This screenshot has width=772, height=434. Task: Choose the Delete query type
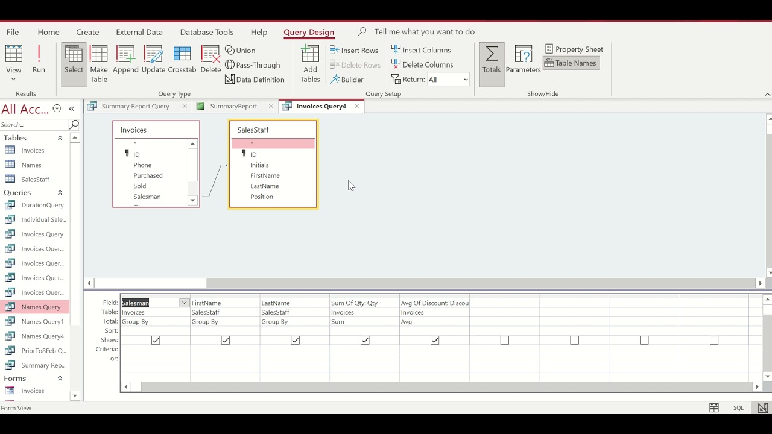tap(210, 59)
